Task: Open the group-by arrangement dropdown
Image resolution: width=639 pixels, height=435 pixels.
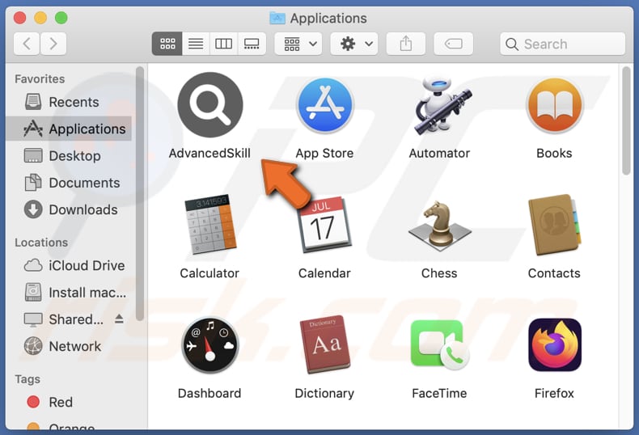Action: pyautogui.click(x=298, y=44)
